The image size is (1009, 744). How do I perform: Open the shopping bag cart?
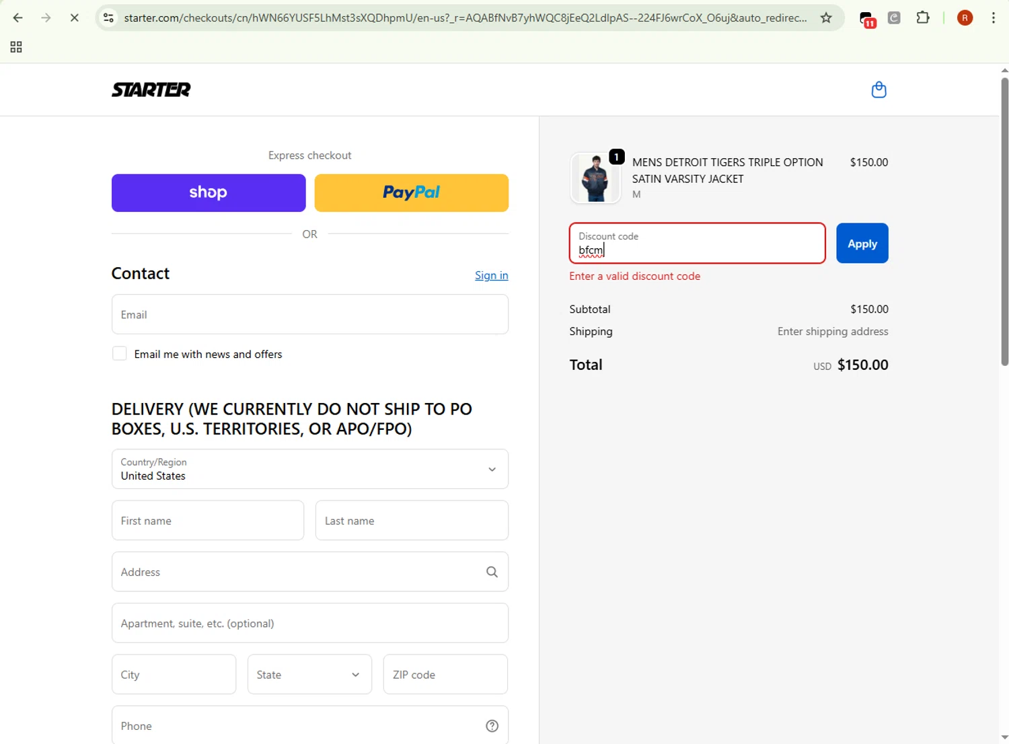tap(879, 89)
